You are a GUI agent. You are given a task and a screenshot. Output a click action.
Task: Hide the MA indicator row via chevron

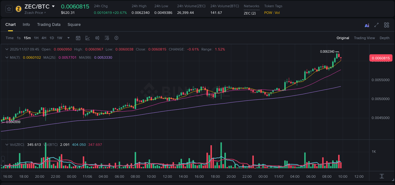(x=7, y=58)
